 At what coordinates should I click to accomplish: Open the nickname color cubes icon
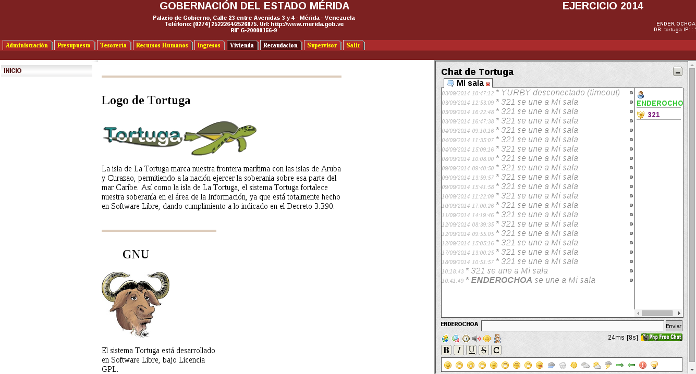tap(456, 339)
